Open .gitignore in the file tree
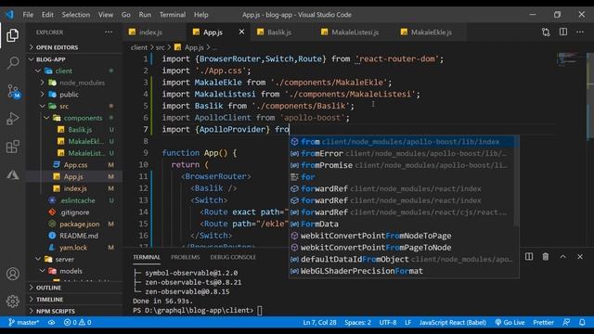The width and height of the screenshot is (594, 334). click(x=74, y=212)
